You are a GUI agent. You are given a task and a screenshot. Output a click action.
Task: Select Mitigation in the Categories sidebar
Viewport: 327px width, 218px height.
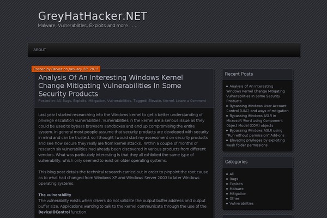[x=238, y=193]
